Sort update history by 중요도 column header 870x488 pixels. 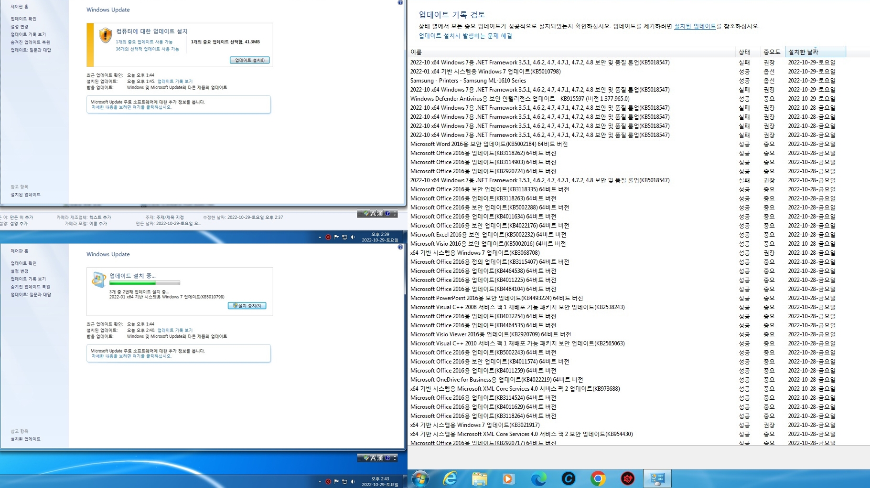[x=773, y=52]
